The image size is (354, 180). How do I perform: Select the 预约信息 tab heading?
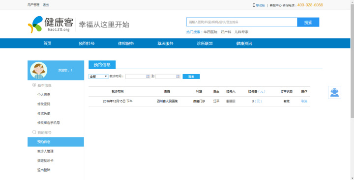tap(102, 65)
